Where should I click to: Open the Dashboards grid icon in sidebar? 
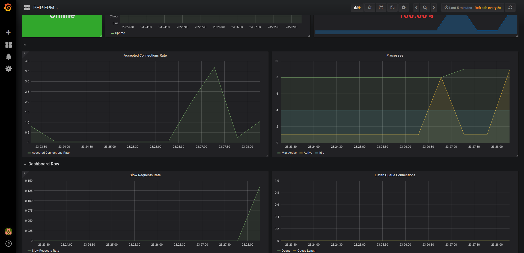[x=8, y=45]
